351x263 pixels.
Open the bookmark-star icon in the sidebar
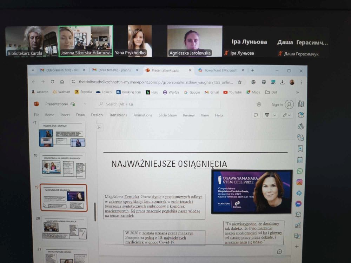click(x=300, y=148)
